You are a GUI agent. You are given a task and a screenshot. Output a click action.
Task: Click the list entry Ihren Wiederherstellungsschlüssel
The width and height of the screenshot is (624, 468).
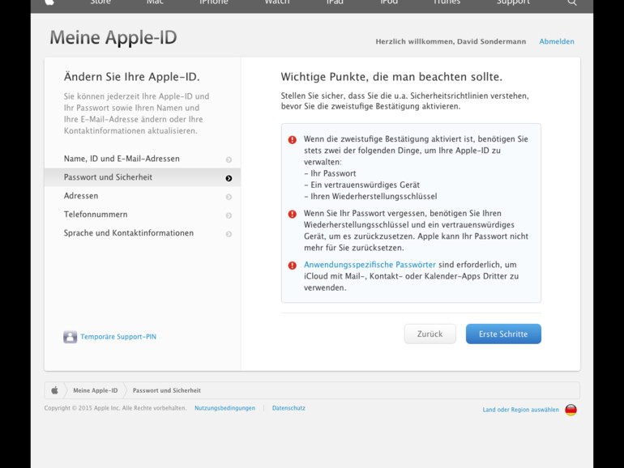(370, 197)
